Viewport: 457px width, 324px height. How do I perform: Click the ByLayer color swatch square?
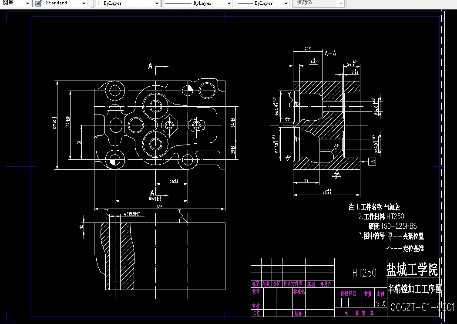pyautogui.click(x=100, y=3)
